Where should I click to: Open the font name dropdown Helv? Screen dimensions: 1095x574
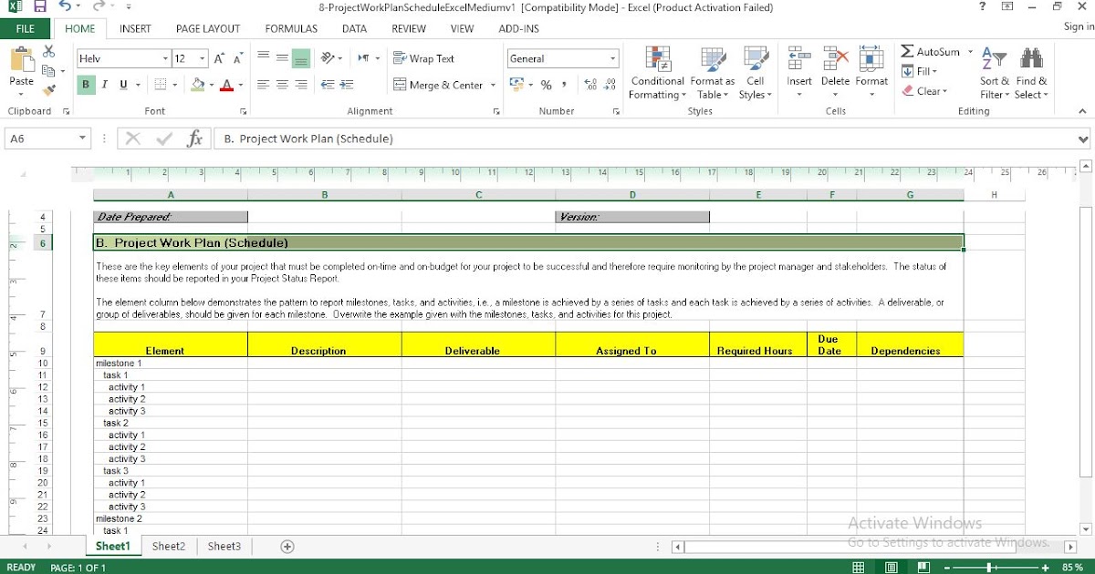(x=165, y=58)
